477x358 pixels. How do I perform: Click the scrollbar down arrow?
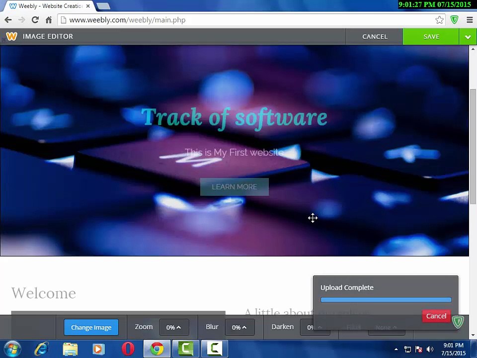click(473, 336)
